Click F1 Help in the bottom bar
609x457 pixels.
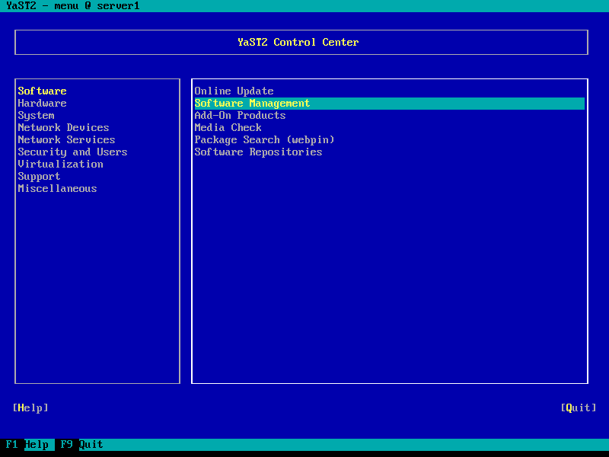[27, 444]
